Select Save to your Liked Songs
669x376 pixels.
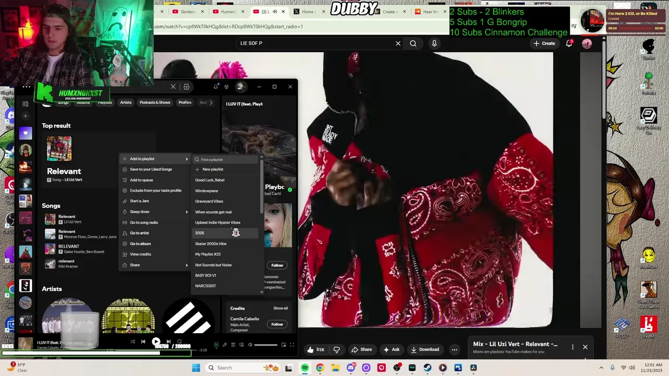pos(155,169)
